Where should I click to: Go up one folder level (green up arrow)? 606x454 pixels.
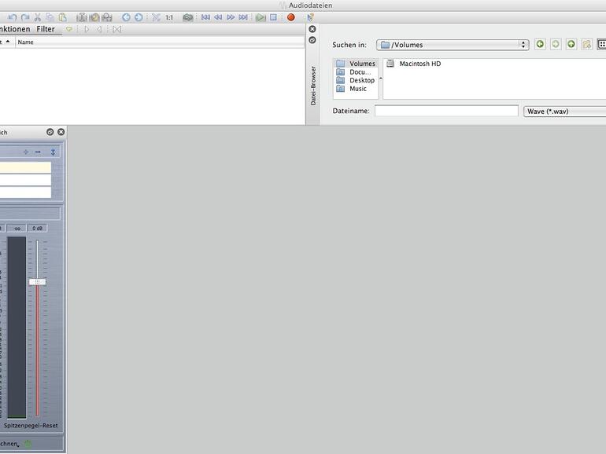571,44
